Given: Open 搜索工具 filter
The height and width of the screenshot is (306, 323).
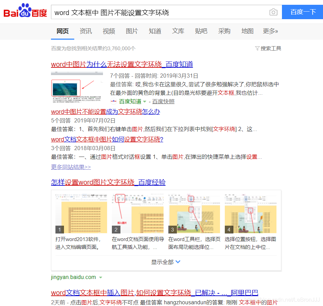Looking at the screenshot, I should 271,48.
